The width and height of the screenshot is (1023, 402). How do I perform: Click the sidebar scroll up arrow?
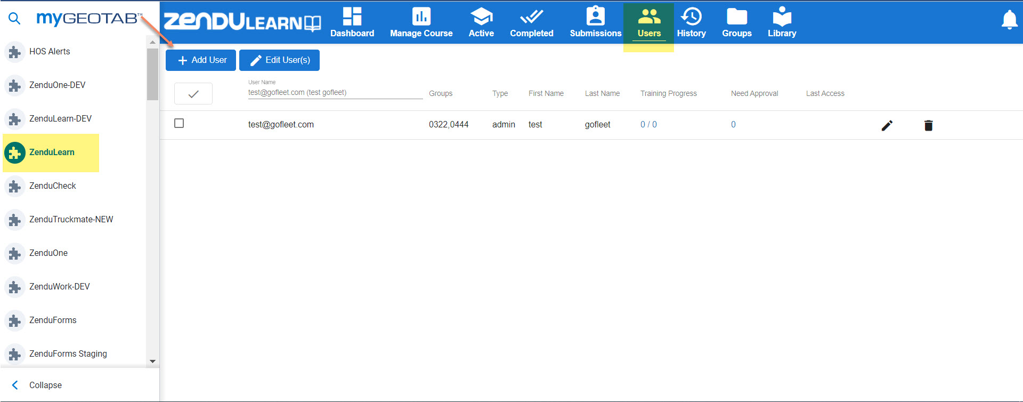(x=152, y=42)
